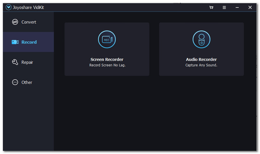The image size is (260, 154).
Task: Click the Screen Recorder title text
Action: coord(107,59)
